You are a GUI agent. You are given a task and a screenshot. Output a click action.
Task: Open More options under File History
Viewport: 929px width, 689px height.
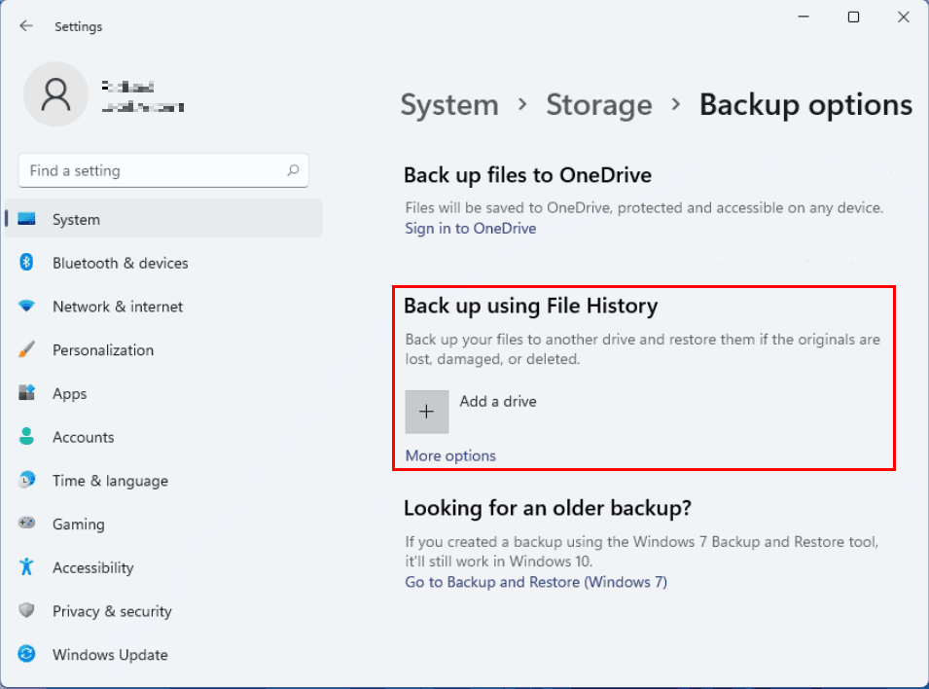[450, 455]
